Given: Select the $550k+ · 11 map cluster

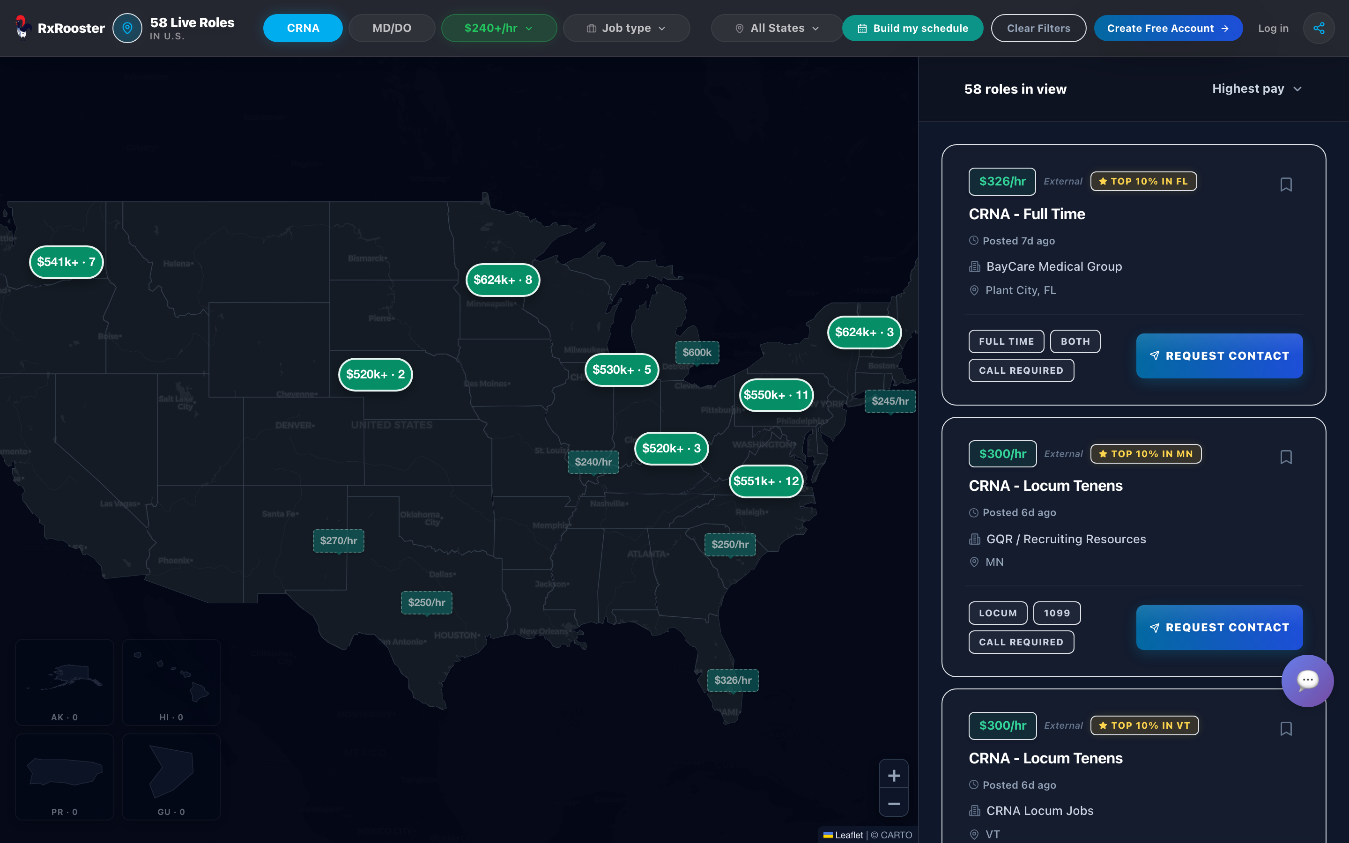Looking at the screenshot, I should click(x=776, y=395).
